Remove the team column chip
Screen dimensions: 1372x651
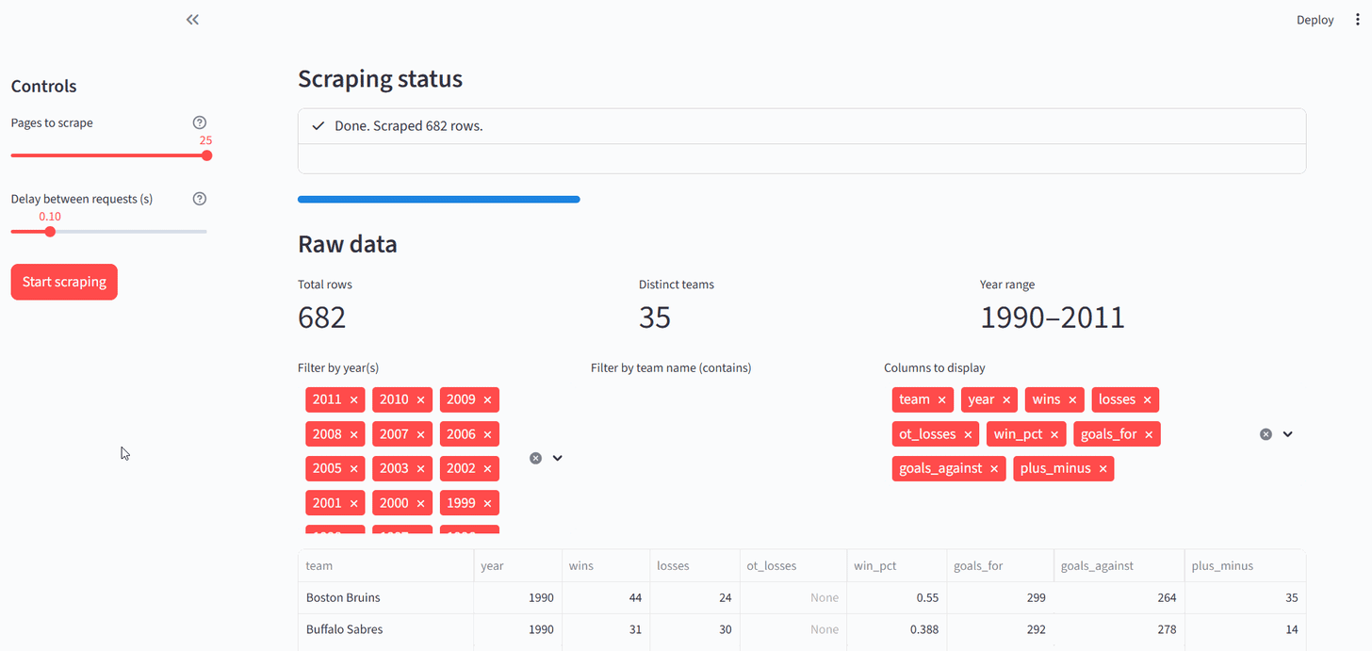(x=941, y=399)
